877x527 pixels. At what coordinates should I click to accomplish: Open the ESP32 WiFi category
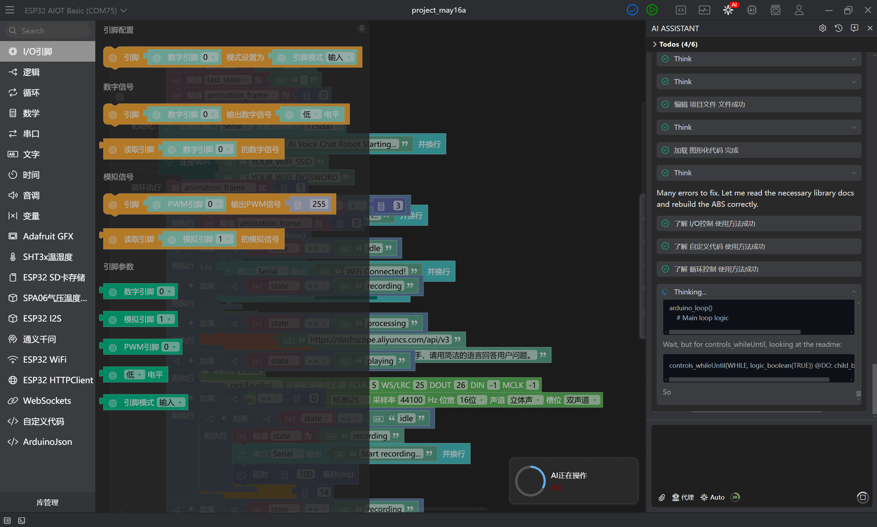(48, 360)
